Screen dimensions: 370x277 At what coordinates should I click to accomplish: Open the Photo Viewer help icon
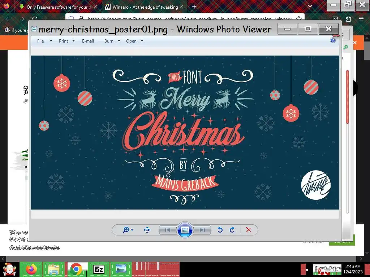click(x=333, y=40)
